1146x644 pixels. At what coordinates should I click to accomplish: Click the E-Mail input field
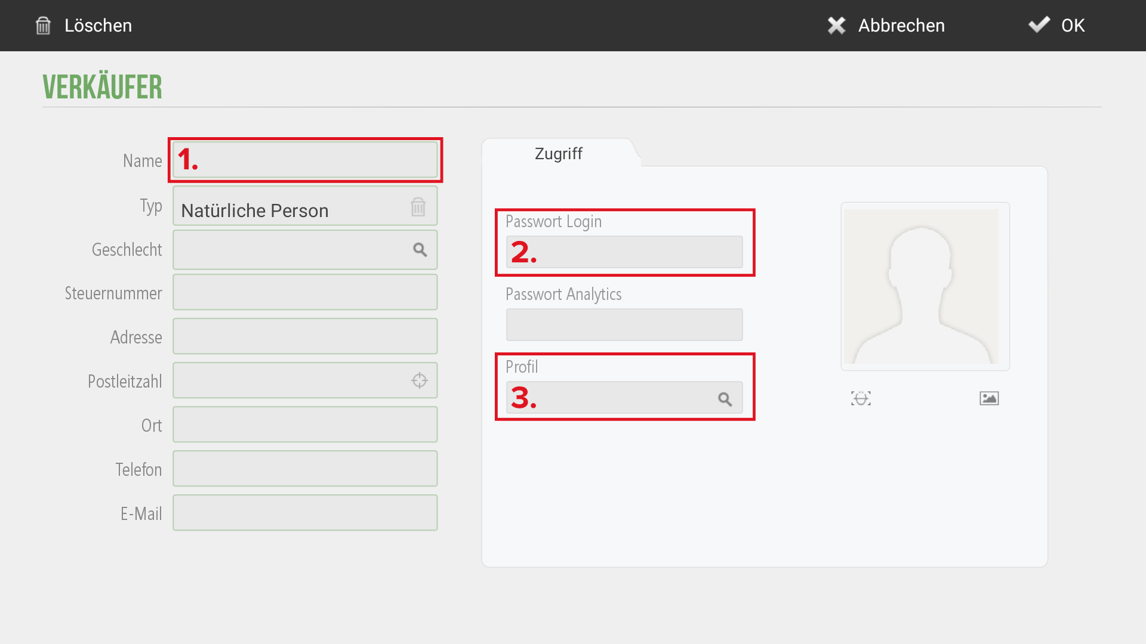pyautogui.click(x=305, y=513)
